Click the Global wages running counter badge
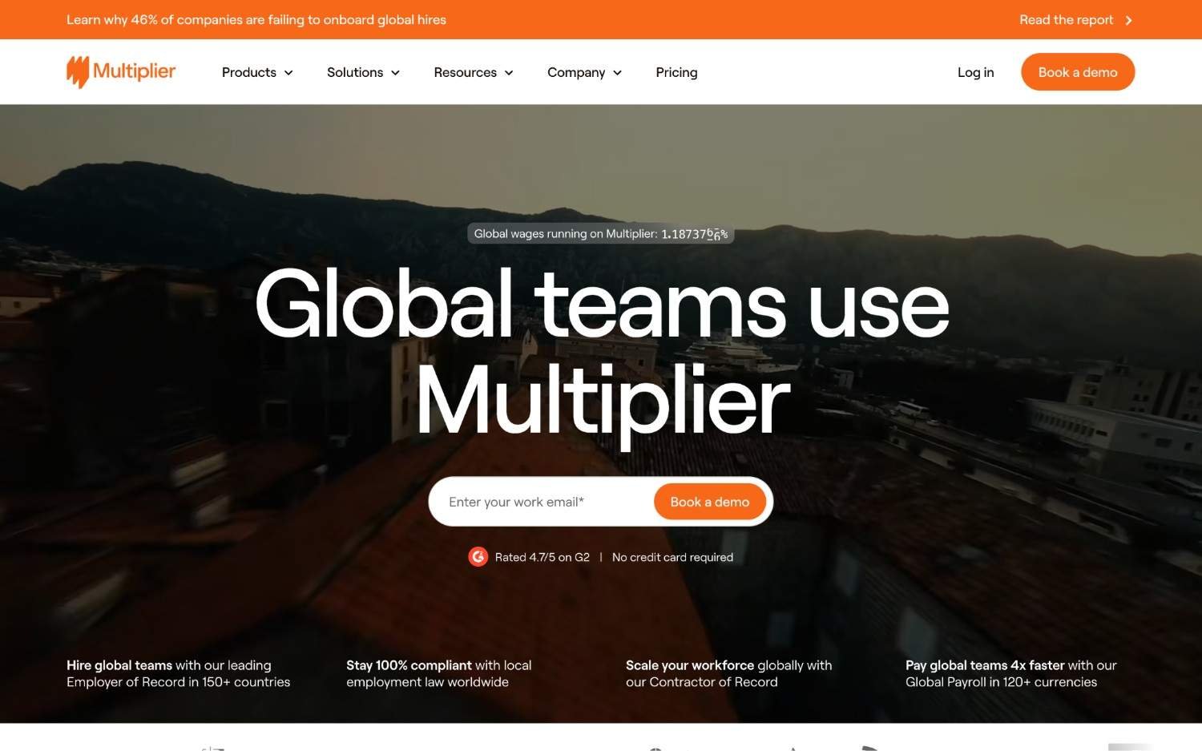 [601, 234]
